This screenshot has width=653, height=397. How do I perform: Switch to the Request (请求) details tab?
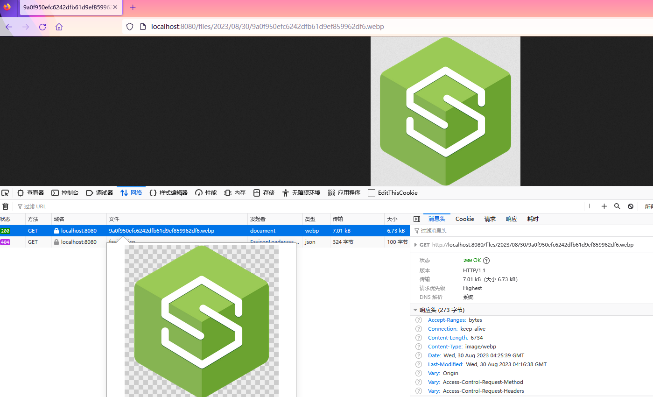(490, 219)
